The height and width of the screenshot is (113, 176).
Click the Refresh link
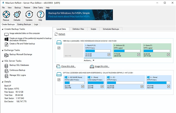[62, 34]
